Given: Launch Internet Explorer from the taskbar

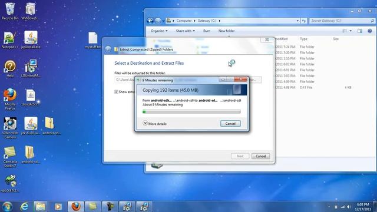Looking at the screenshot, I should tap(24, 207).
